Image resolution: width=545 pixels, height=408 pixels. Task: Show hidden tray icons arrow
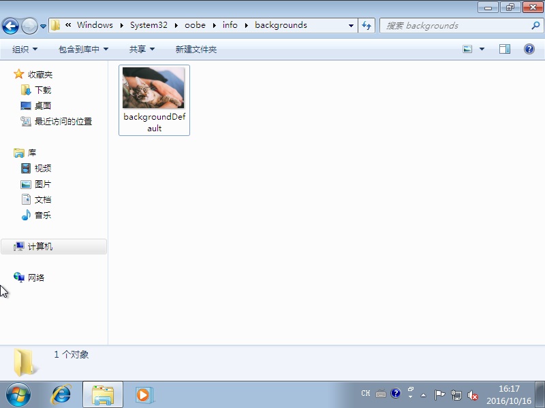tap(423, 395)
